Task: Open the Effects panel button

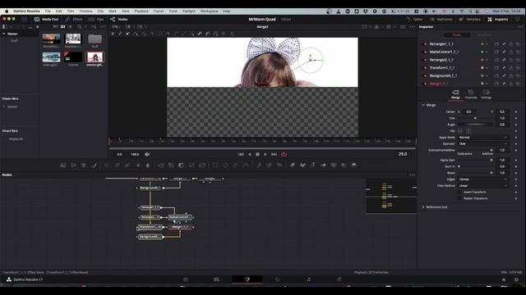Action: pyautogui.click(x=74, y=20)
